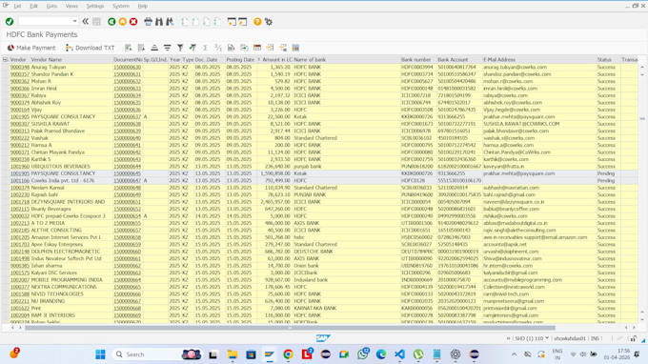Open the System menu
The image size is (648, 364).
[121, 7]
